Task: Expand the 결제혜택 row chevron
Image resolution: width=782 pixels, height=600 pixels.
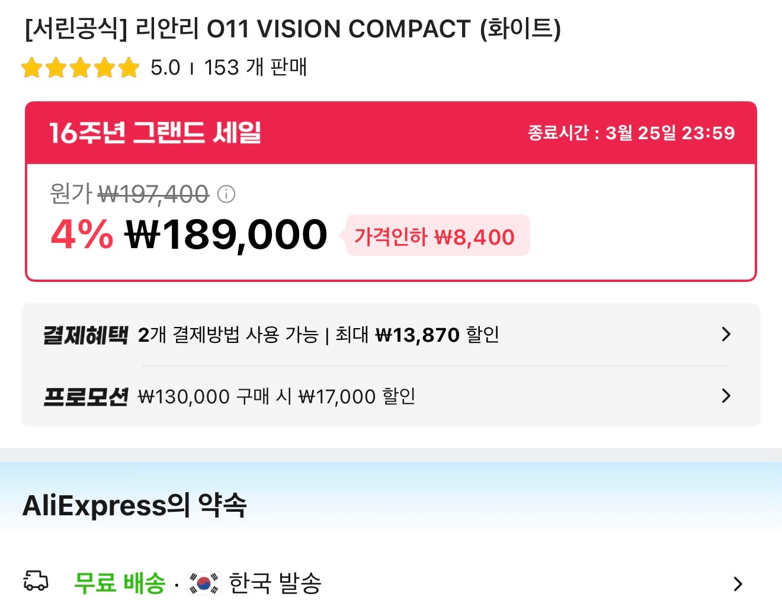Action: pos(726,335)
